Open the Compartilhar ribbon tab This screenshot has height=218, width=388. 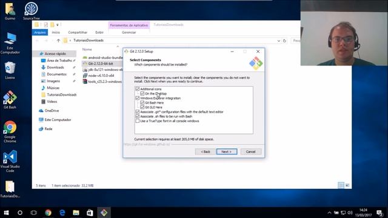[x=78, y=32]
